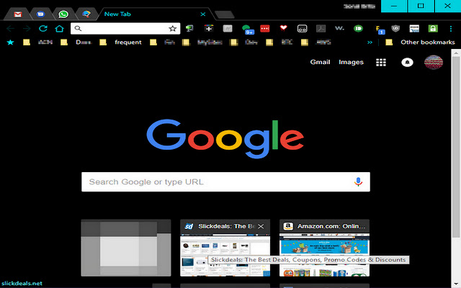Click the white card extension icon
The height and width of the screenshot is (288, 461).
pyautogui.click(x=414, y=29)
